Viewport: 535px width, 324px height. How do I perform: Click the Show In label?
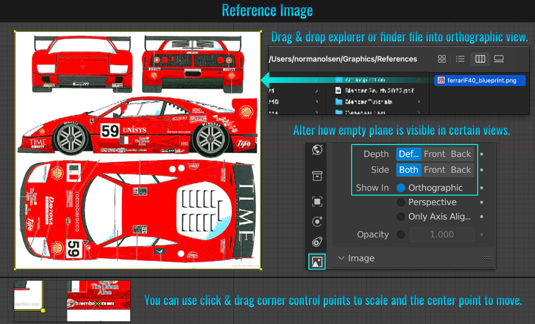372,188
